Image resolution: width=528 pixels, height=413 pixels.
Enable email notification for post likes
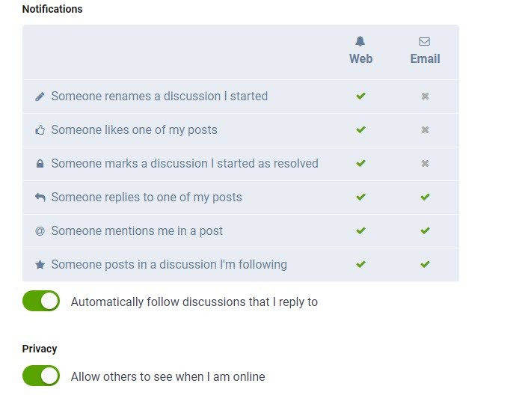coord(425,130)
